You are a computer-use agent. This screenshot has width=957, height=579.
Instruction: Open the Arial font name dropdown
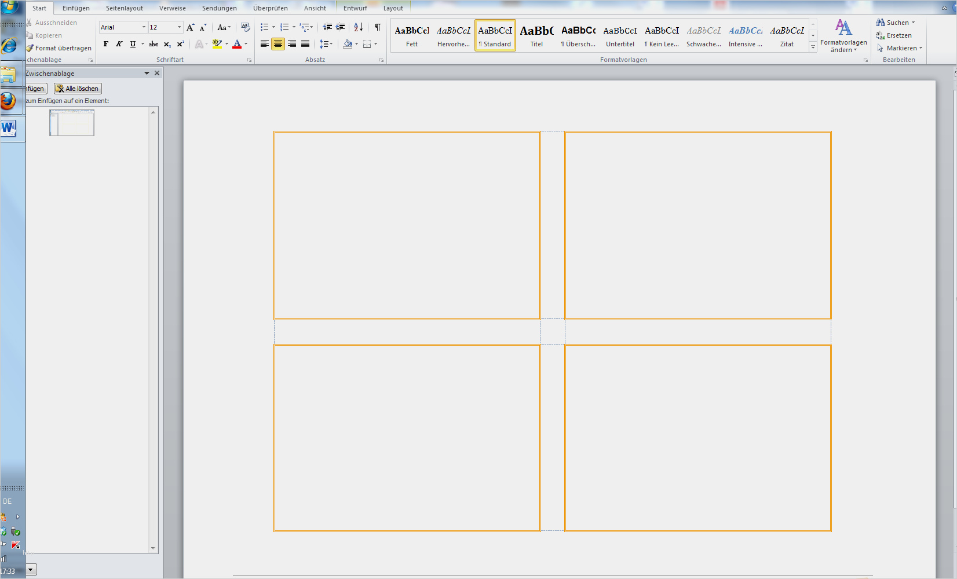(144, 27)
